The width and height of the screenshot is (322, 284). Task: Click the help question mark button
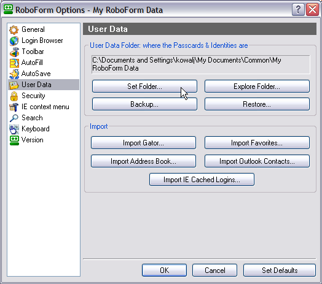(x=298, y=9)
